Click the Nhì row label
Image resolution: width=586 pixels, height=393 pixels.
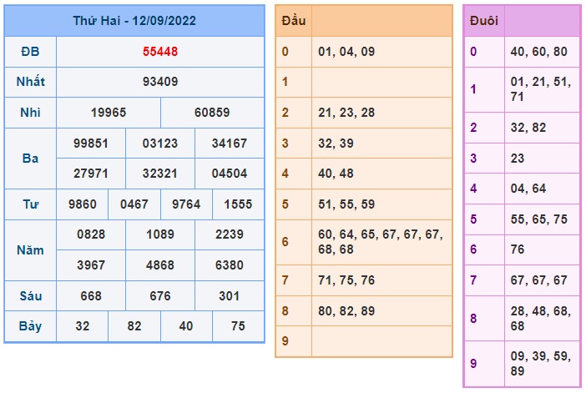[30, 113]
